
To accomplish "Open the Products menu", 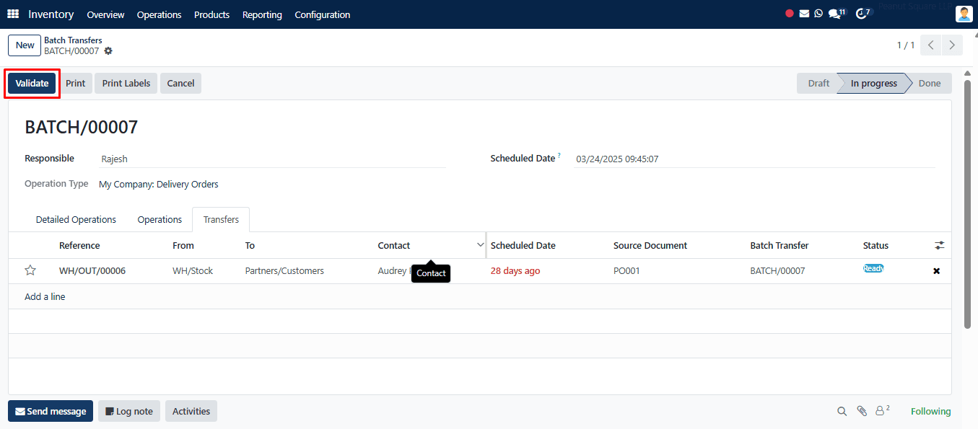I will 211,14.
